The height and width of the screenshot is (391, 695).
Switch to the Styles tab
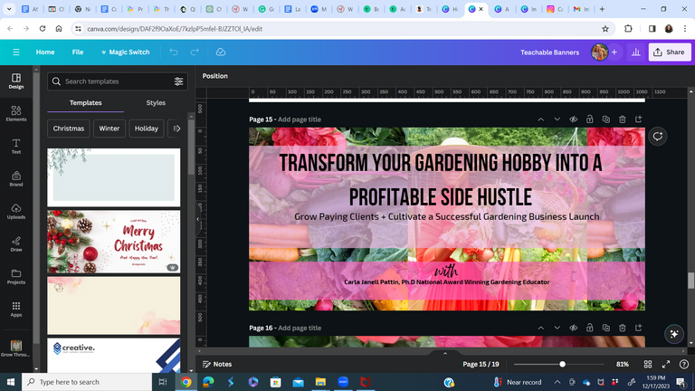[156, 103]
